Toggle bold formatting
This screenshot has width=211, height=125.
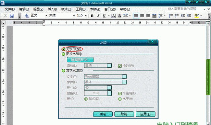pos(92,16)
